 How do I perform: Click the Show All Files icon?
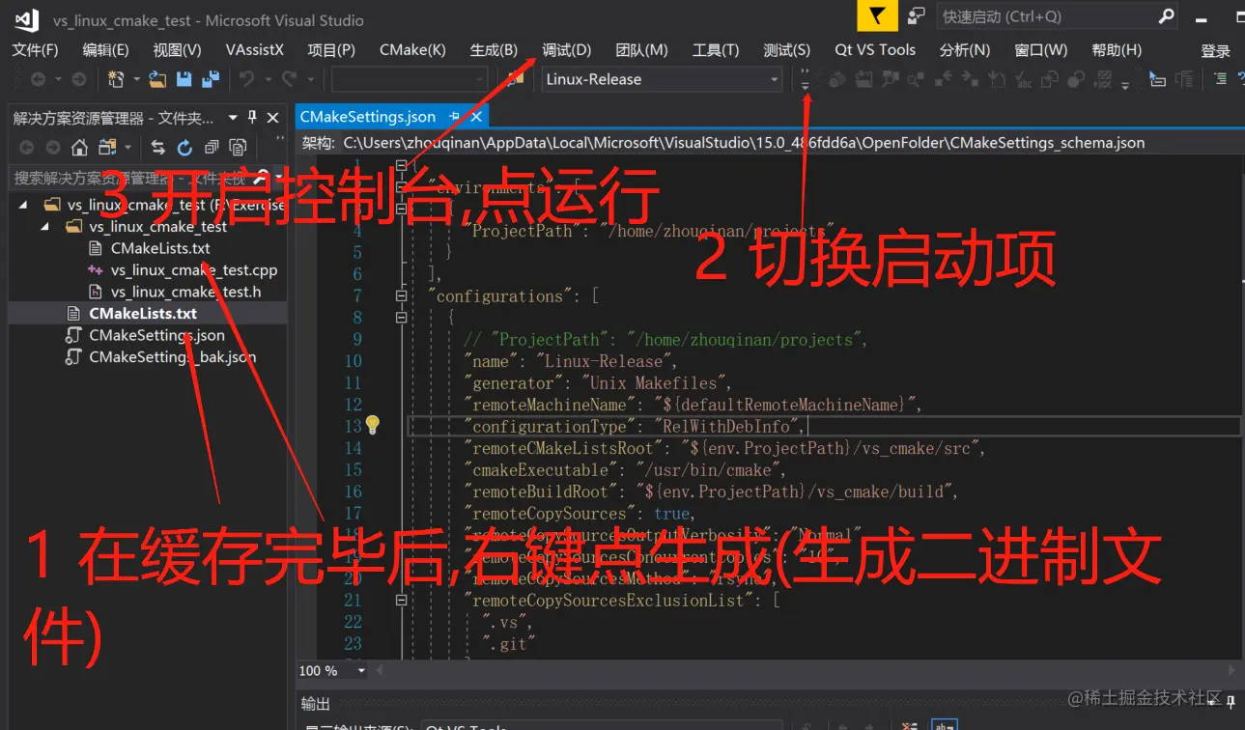coord(238,148)
